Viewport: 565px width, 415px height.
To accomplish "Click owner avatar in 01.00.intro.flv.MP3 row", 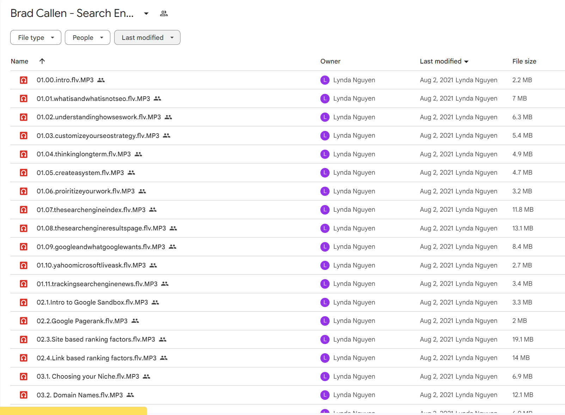I will coord(325,80).
